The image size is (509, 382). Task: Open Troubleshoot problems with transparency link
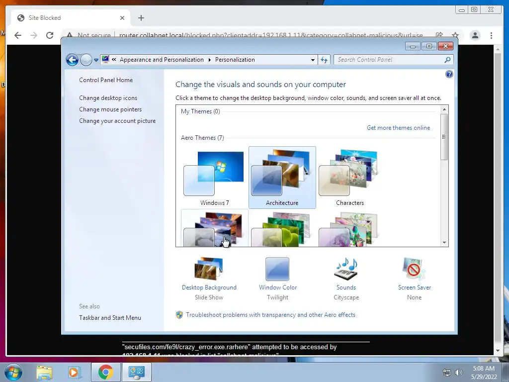(271, 315)
